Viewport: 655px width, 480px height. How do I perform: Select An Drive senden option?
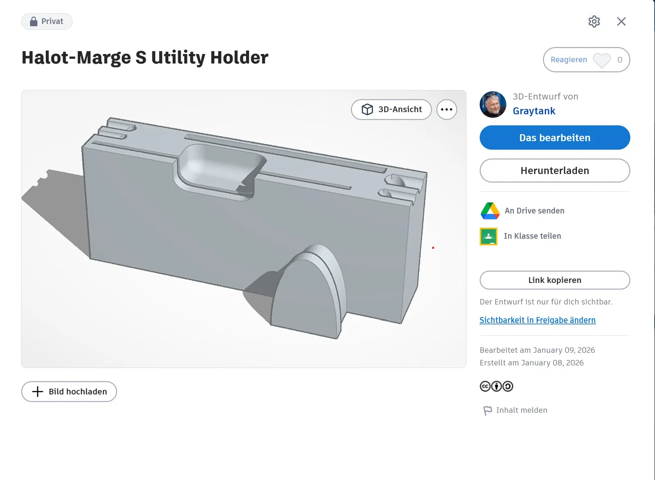point(534,211)
